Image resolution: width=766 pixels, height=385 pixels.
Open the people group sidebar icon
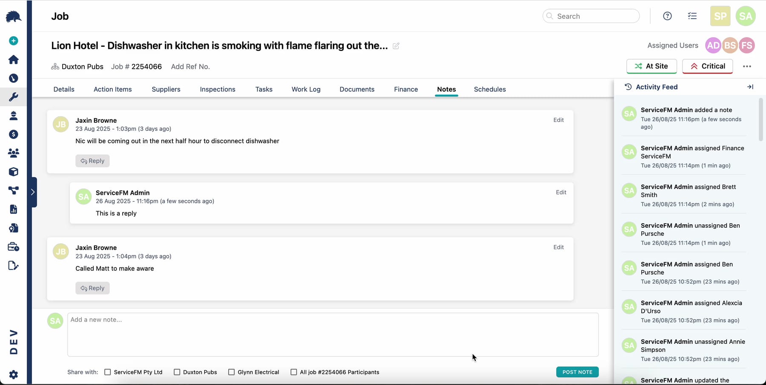(14, 153)
